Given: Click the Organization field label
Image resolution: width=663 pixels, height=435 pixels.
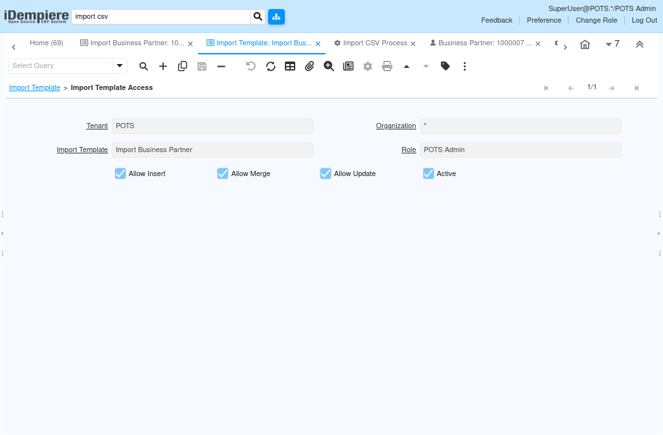Looking at the screenshot, I should tap(396, 126).
